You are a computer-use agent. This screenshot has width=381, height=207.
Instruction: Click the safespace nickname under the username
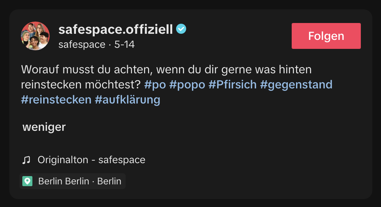[82, 45]
